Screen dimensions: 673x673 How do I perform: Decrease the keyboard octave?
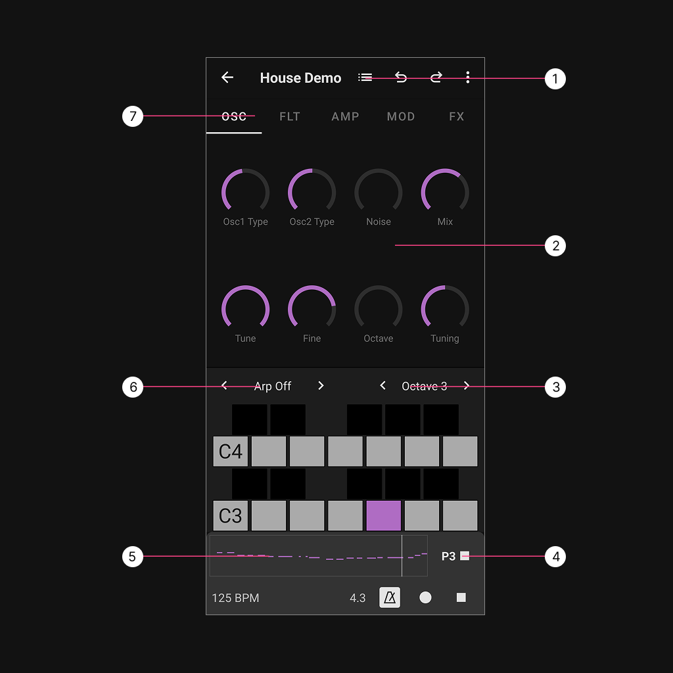click(383, 386)
